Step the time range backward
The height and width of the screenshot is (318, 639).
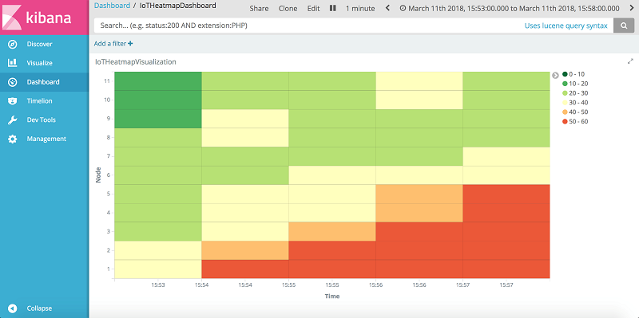point(387,8)
